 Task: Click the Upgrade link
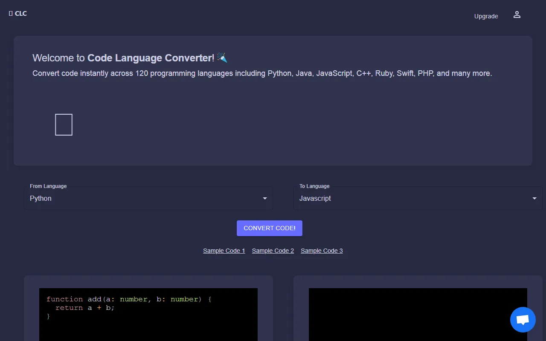point(486,16)
